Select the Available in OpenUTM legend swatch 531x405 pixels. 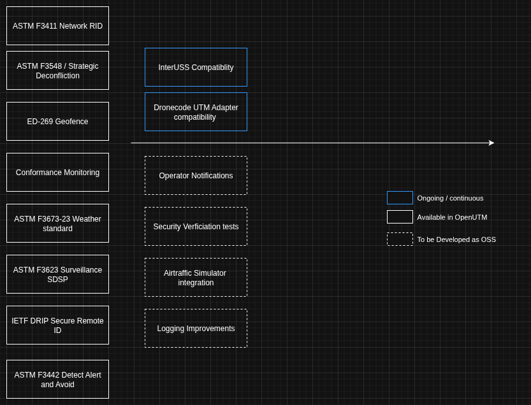click(400, 217)
